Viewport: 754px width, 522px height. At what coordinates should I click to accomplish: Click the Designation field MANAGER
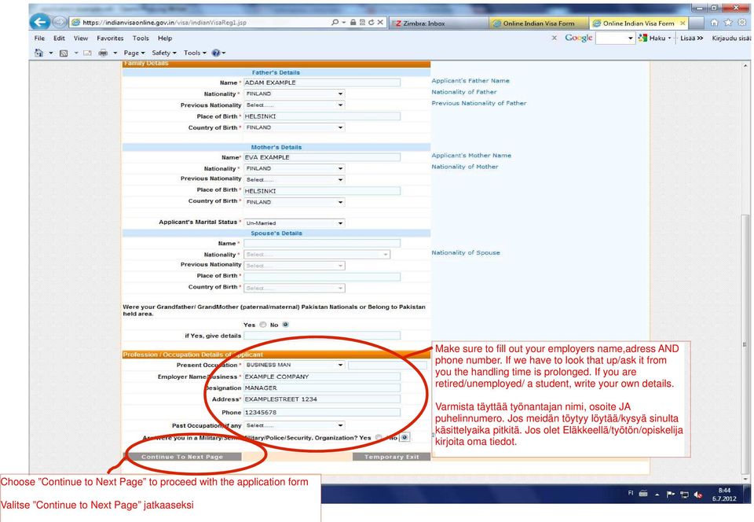click(x=322, y=388)
